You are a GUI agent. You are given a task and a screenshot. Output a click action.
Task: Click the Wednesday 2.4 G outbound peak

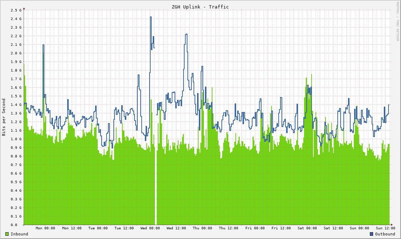pos(151,17)
